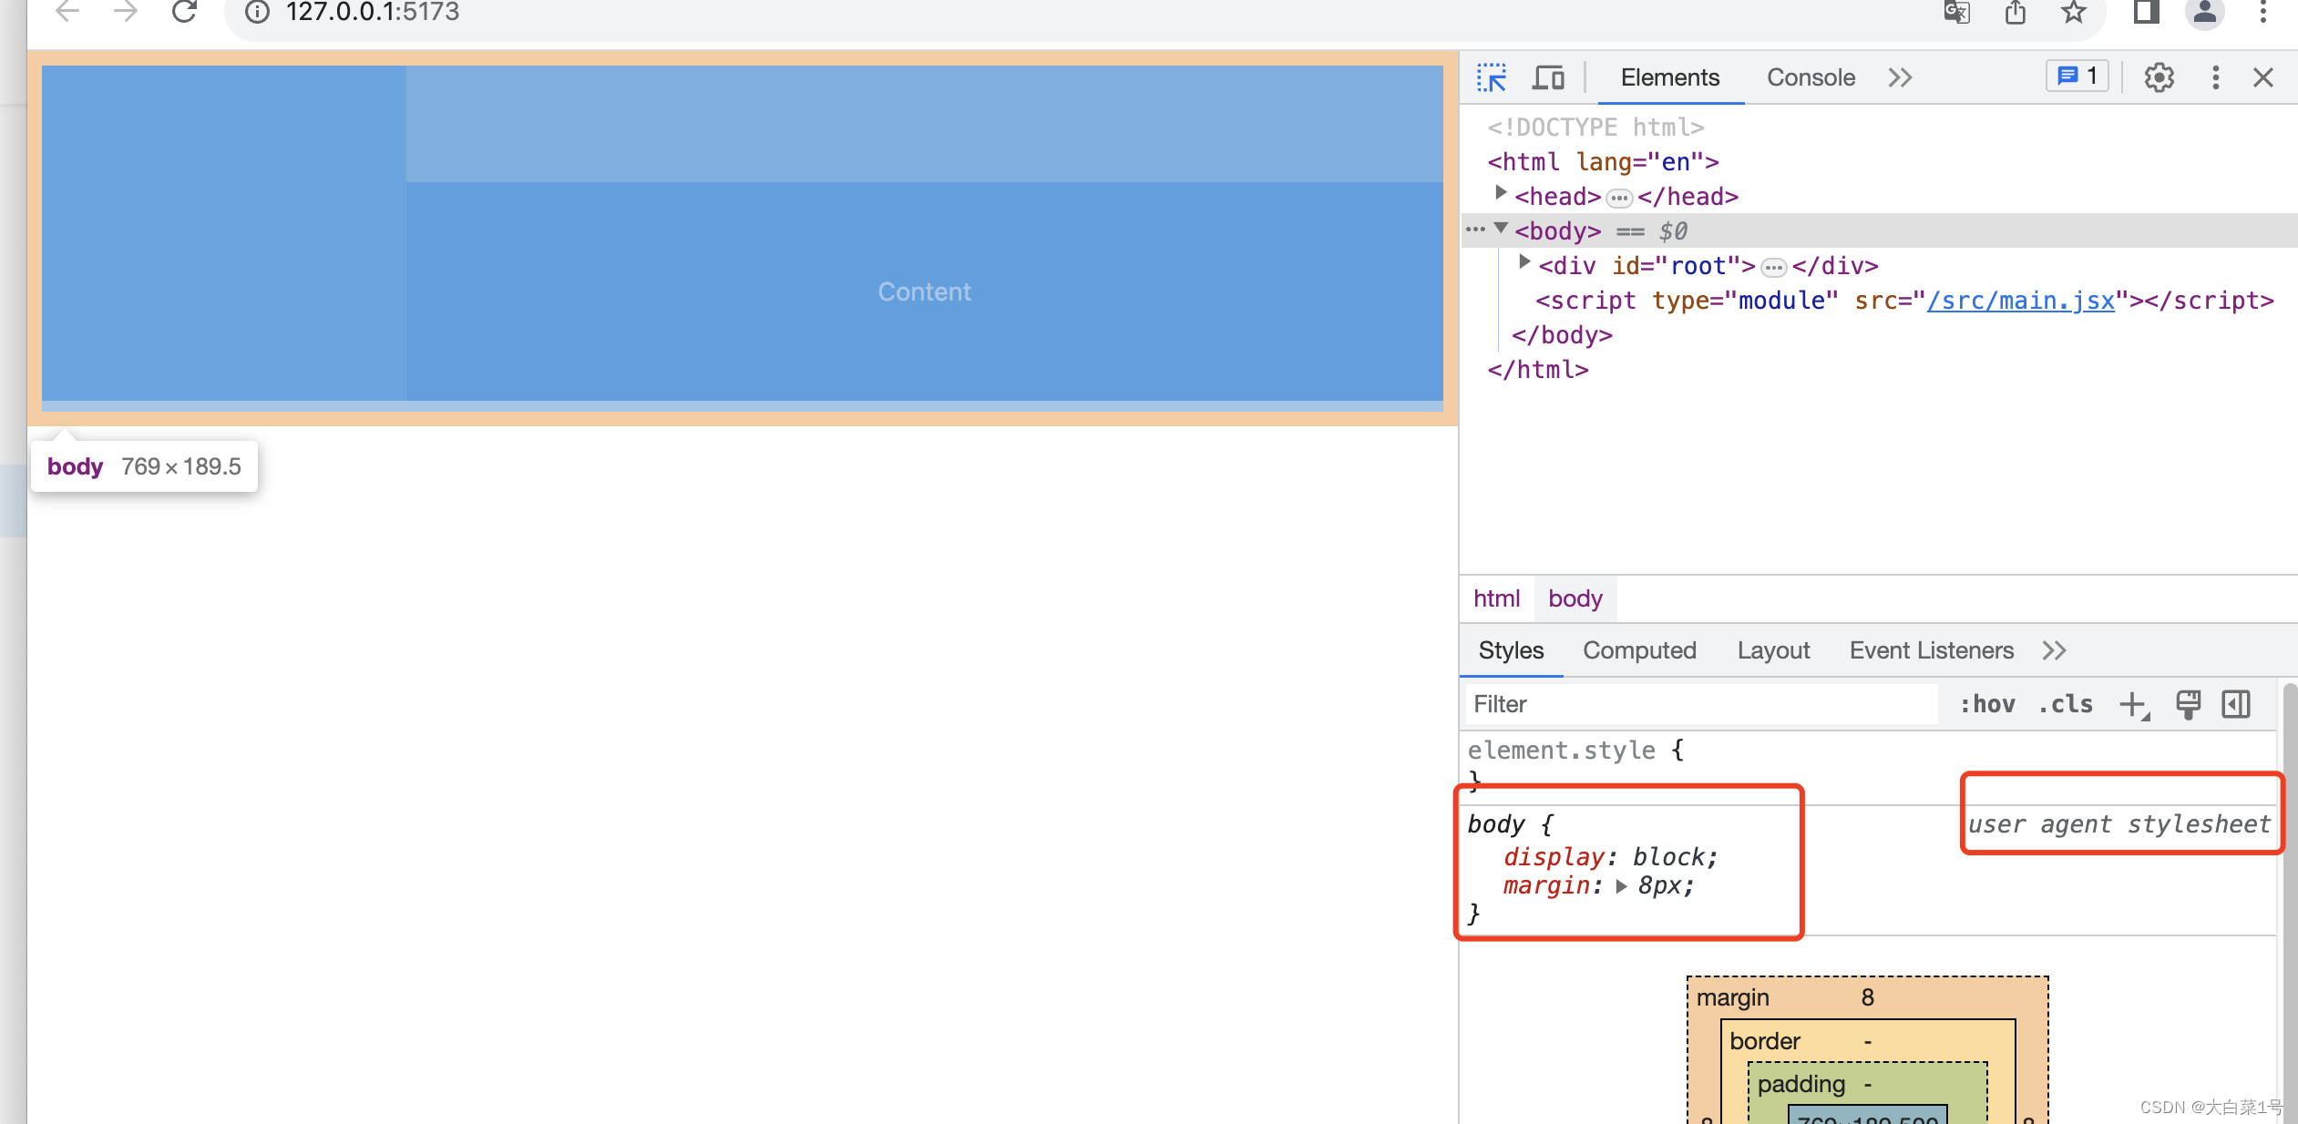Open the /src/main.jsx script link
This screenshot has width=2298, height=1124.
2020,301
